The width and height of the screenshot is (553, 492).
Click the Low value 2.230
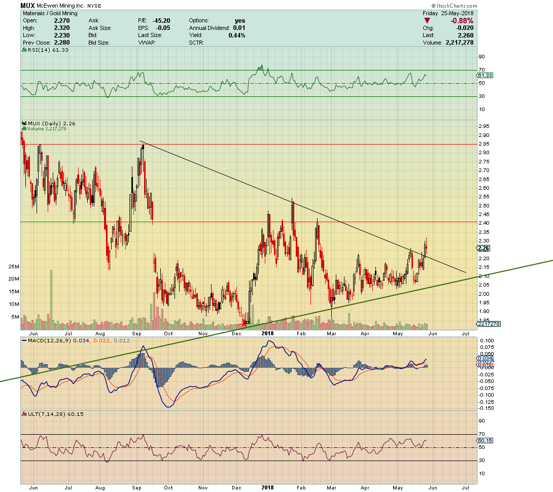(62, 36)
